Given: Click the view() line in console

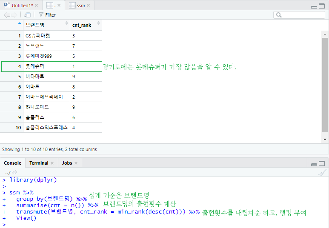Looking at the screenshot, I should coord(26,218).
